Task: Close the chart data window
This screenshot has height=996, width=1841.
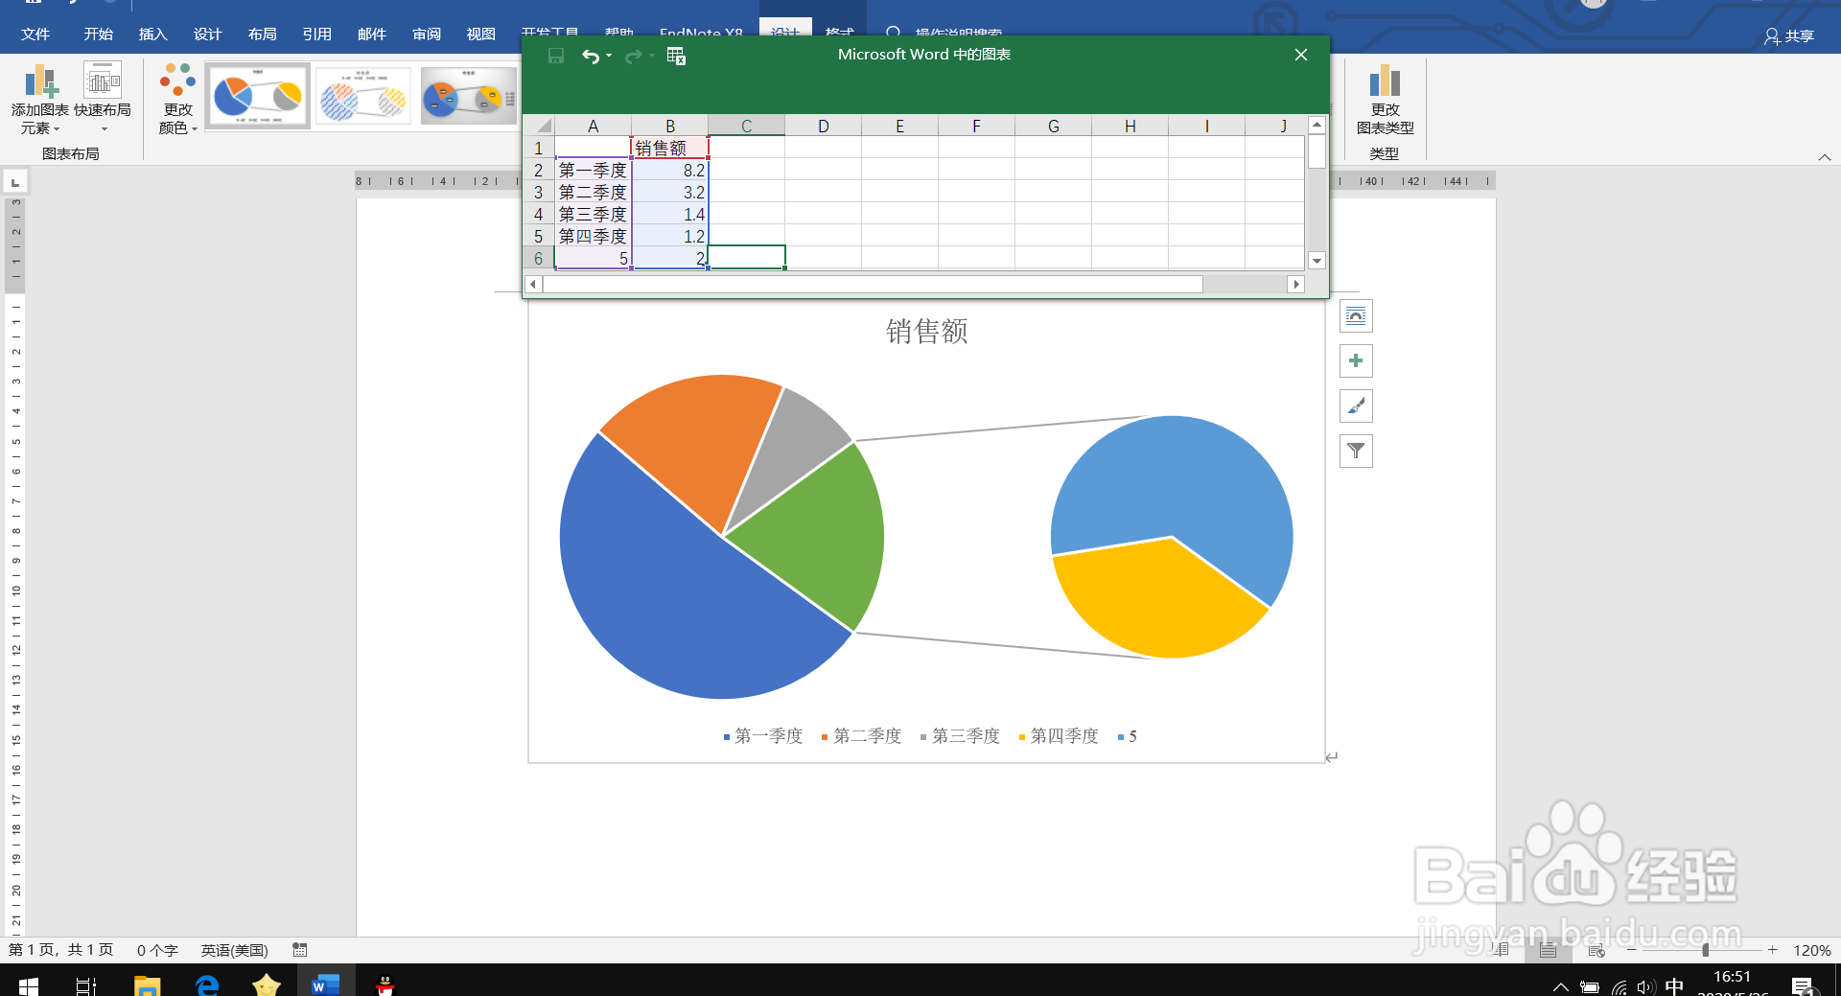Action: [1301, 55]
